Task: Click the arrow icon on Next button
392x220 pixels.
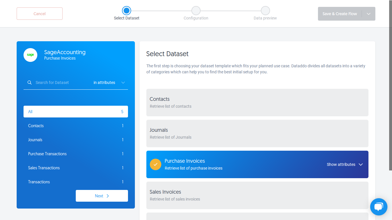Action: pos(108,196)
